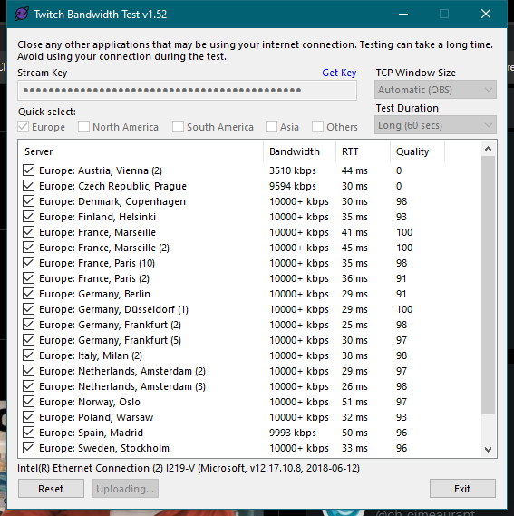Click the Reset button

click(x=51, y=489)
